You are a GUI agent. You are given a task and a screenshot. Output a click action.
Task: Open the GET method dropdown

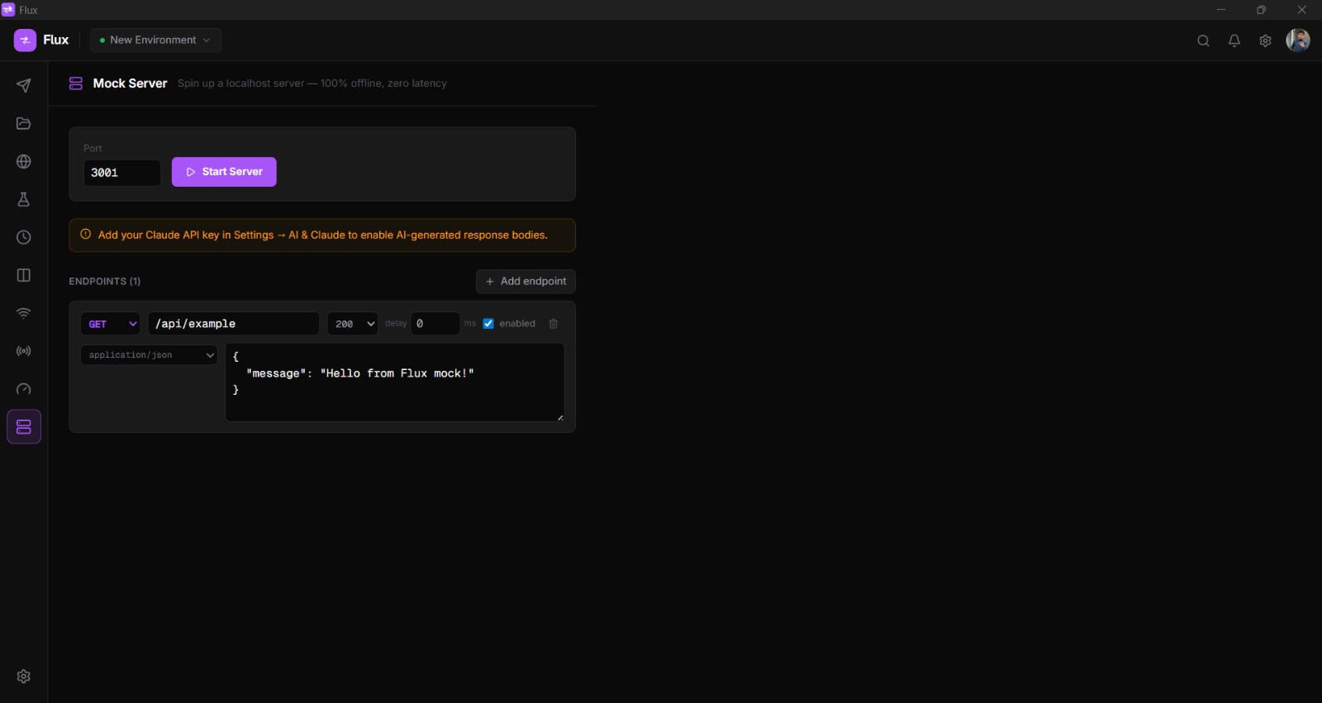tap(111, 324)
